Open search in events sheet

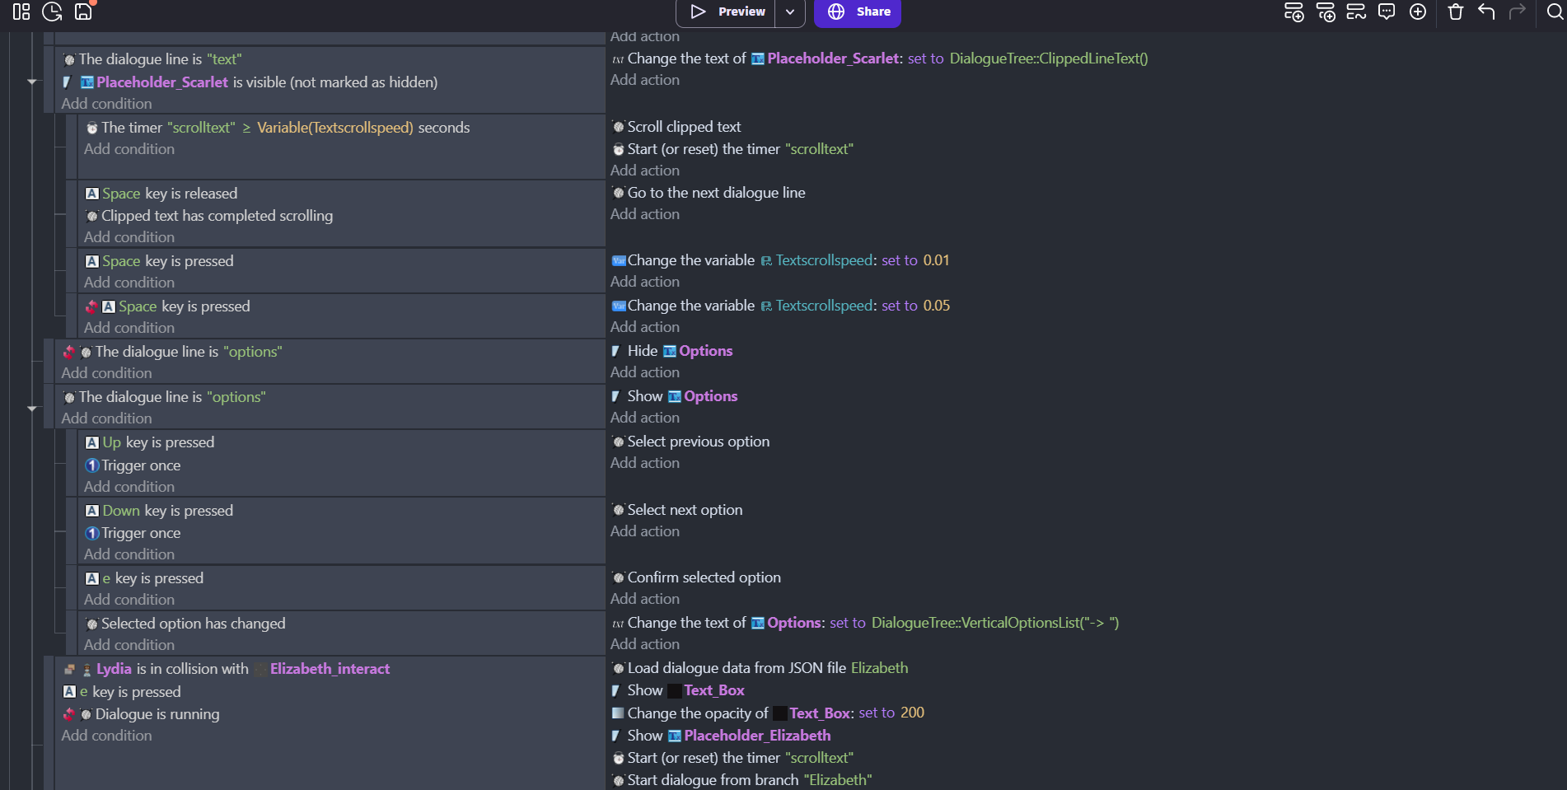[1555, 12]
